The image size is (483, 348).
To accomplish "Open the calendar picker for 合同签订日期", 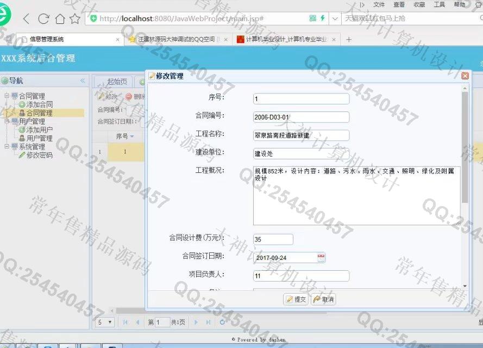I will pyautogui.click(x=321, y=258).
